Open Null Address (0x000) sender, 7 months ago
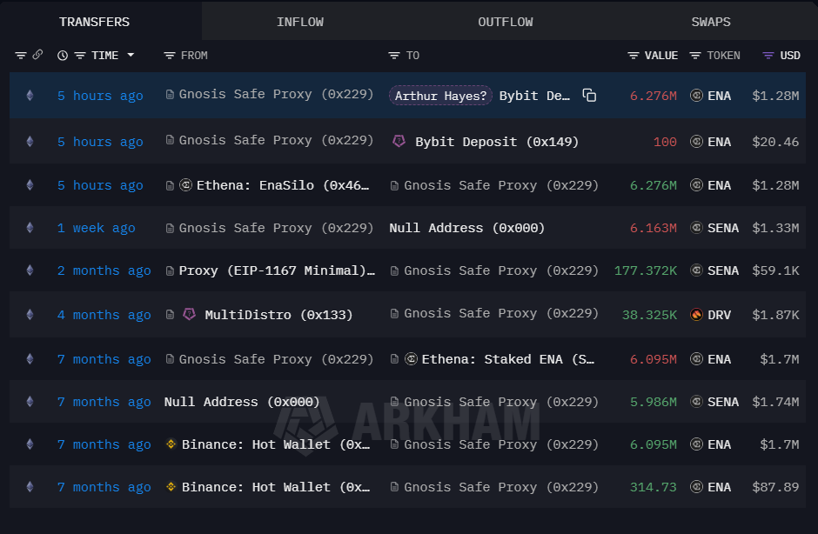This screenshot has width=818, height=534. [242, 402]
